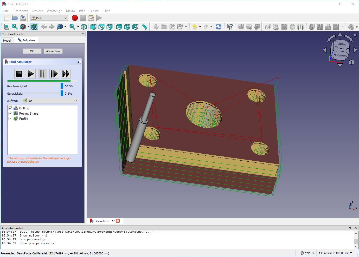Fast forward the simulation

tap(66, 74)
